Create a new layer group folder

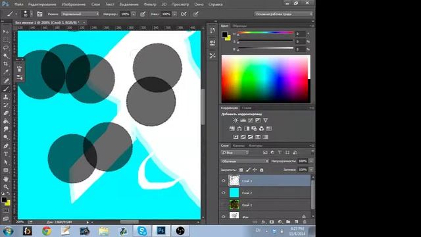click(288, 222)
